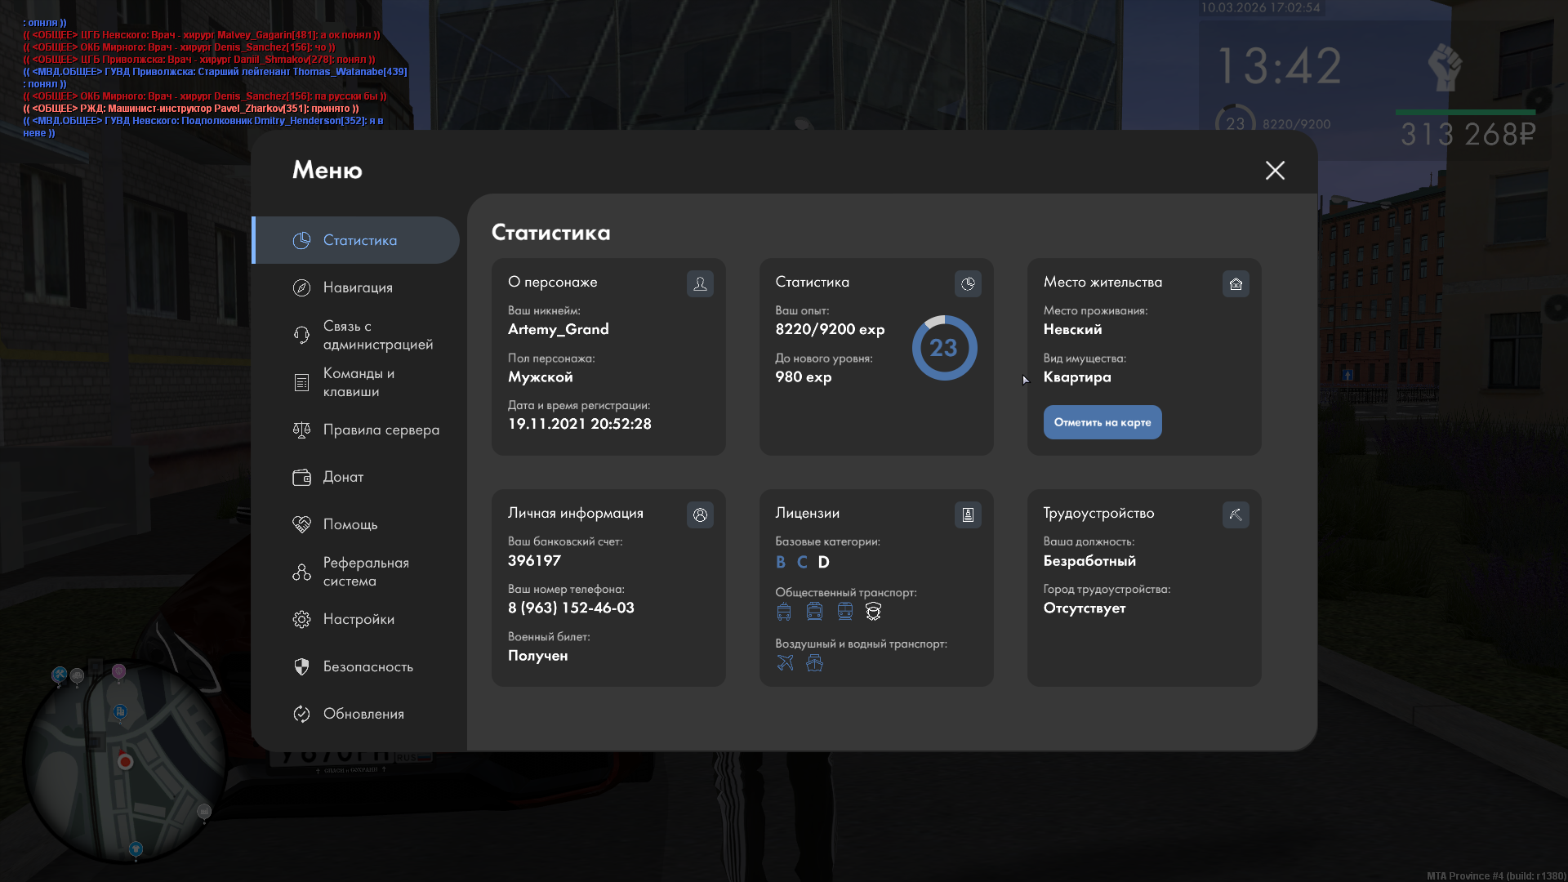Close the Меню window with X
1568x882 pixels.
pyautogui.click(x=1275, y=170)
